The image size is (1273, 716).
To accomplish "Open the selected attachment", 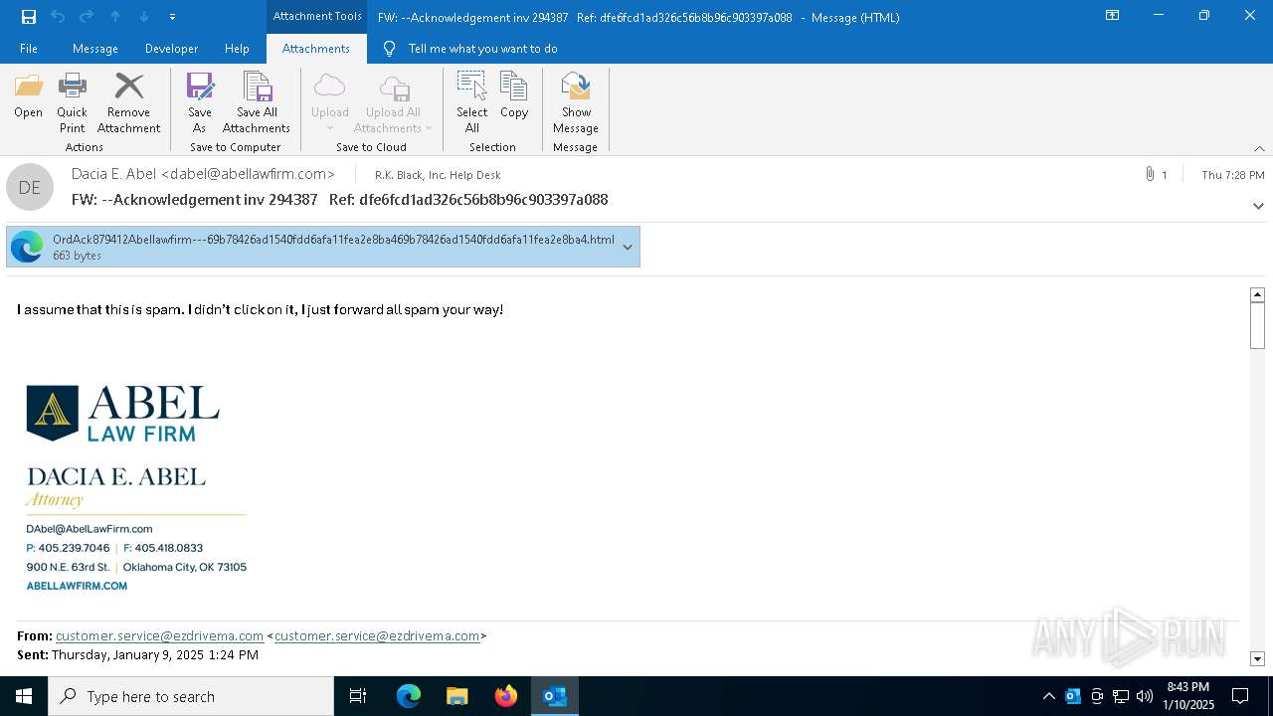I will tap(28, 96).
